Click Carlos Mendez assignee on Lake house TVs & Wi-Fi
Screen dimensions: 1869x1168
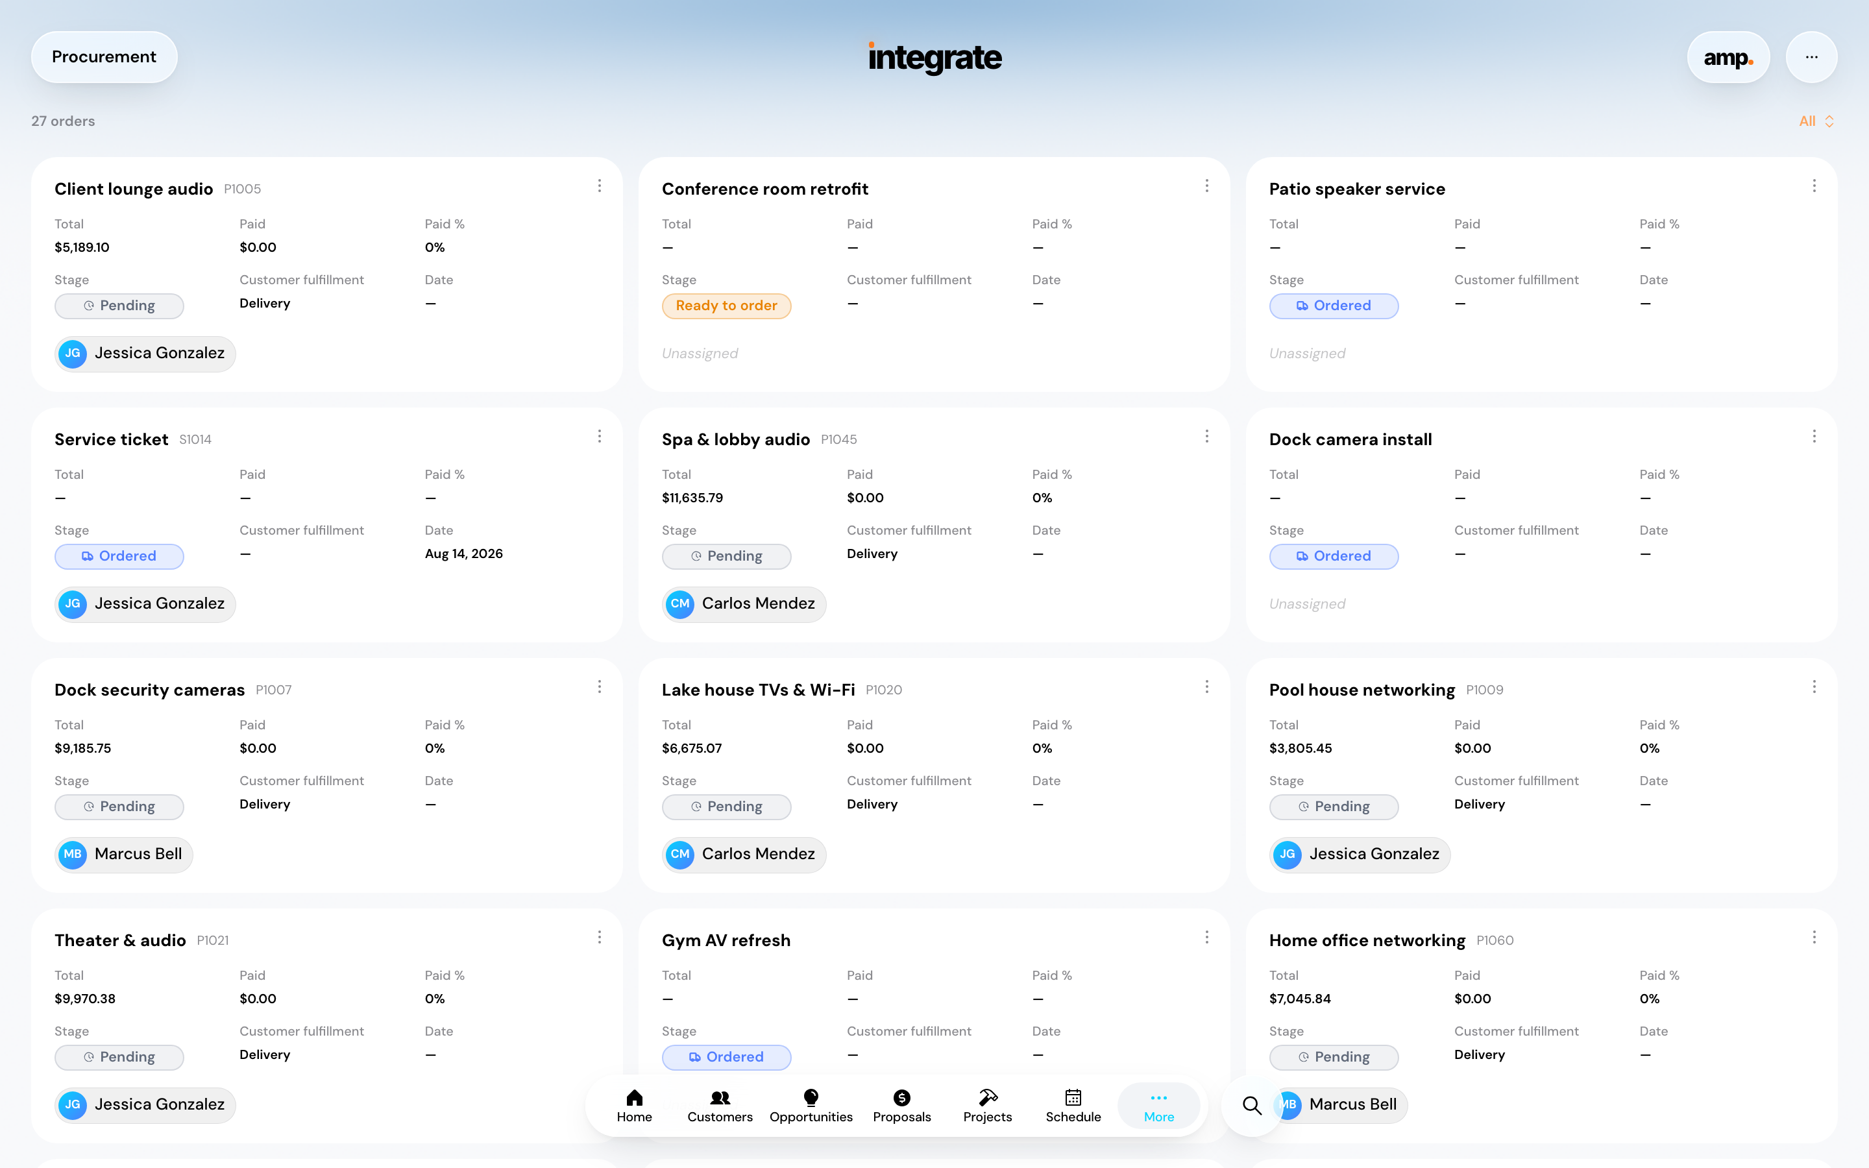pos(744,855)
